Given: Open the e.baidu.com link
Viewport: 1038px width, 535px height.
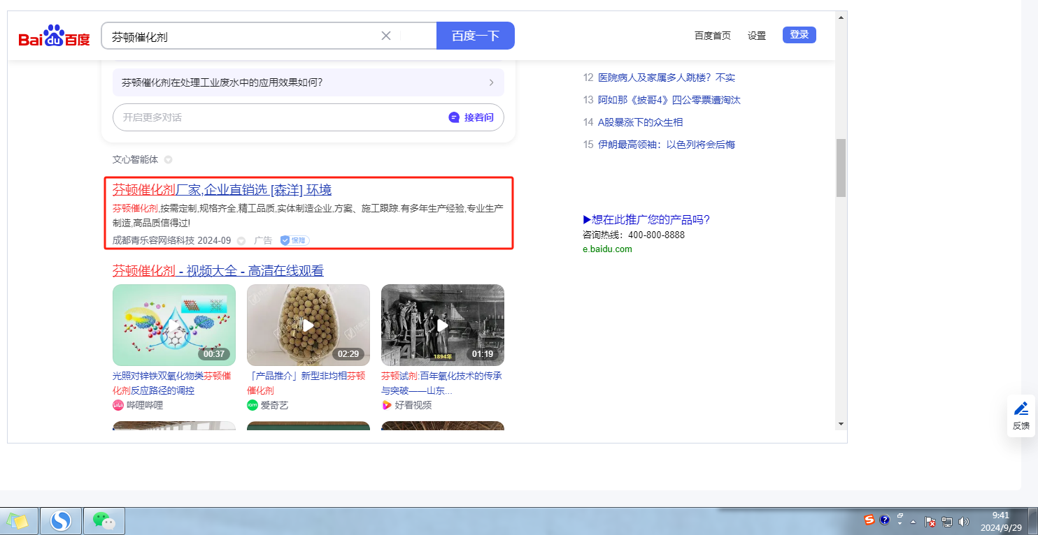Looking at the screenshot, I should 607,249.
